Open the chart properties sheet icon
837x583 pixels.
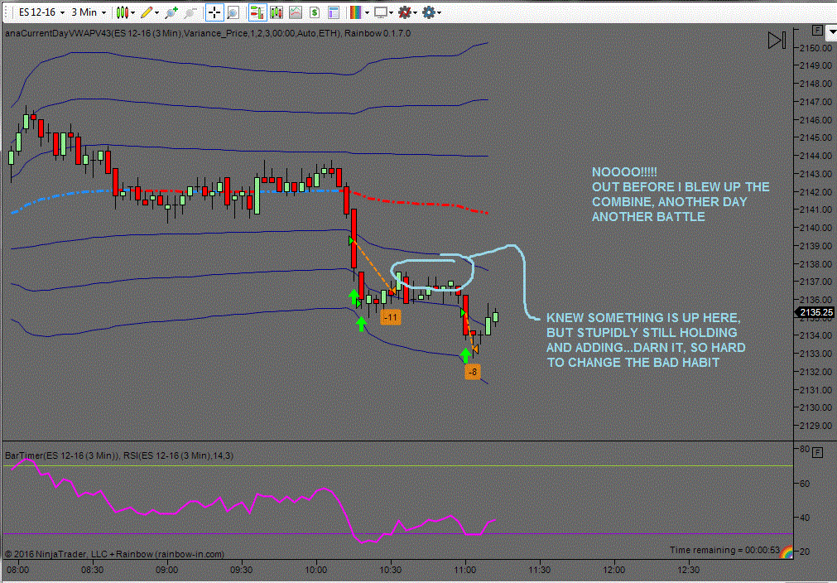point(334,12)
